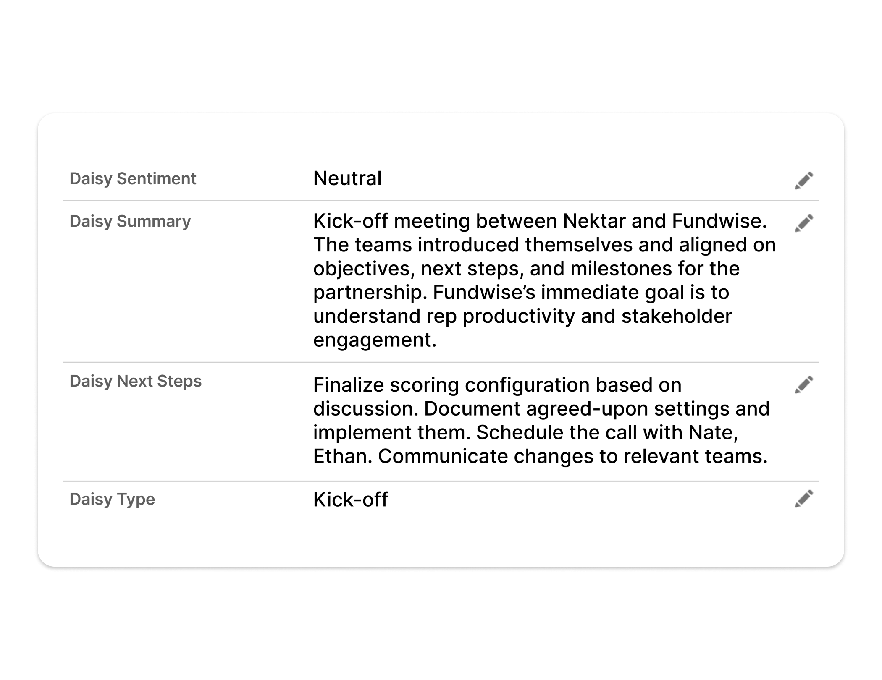The width and height of the screenshot is (882, 680).
Task: Select the Daisy Type field label
Action: click(x=112, y=499)
